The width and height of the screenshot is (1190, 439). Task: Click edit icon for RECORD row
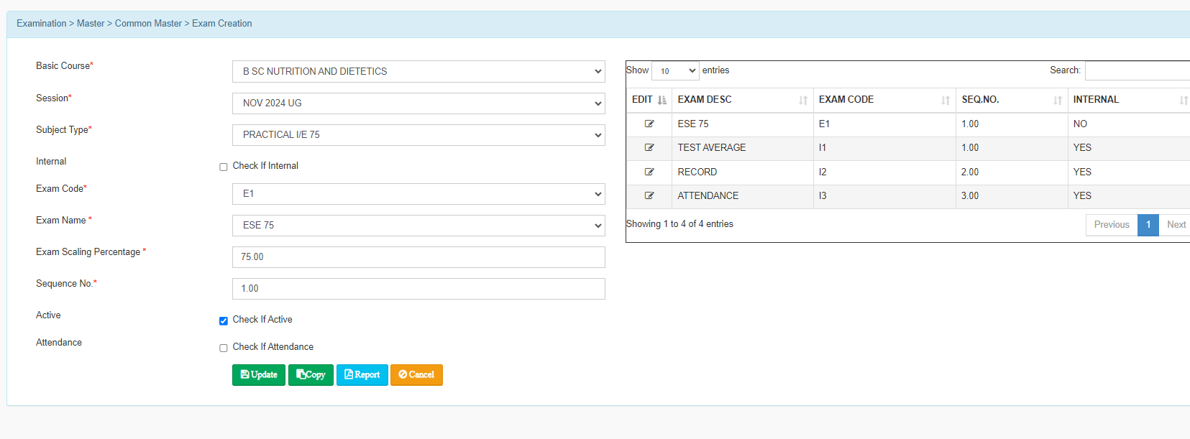(x=649, y=172)
